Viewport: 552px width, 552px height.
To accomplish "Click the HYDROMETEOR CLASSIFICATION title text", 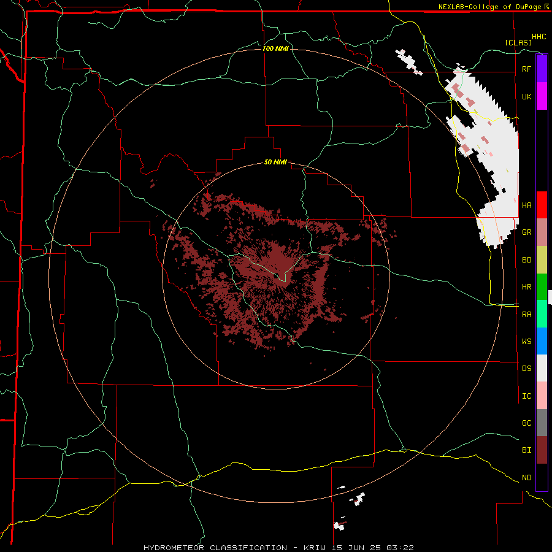I will pos(215,548).
